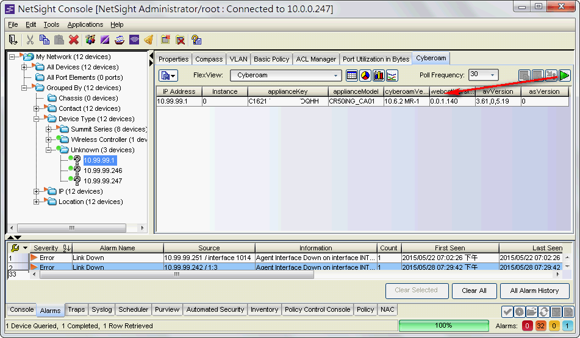Click the saw-blade gear icon at bottom right
Viewport: 580px width, 338px height.
pos(520,312)
